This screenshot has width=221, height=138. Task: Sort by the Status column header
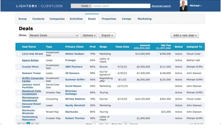click(178, 47)
